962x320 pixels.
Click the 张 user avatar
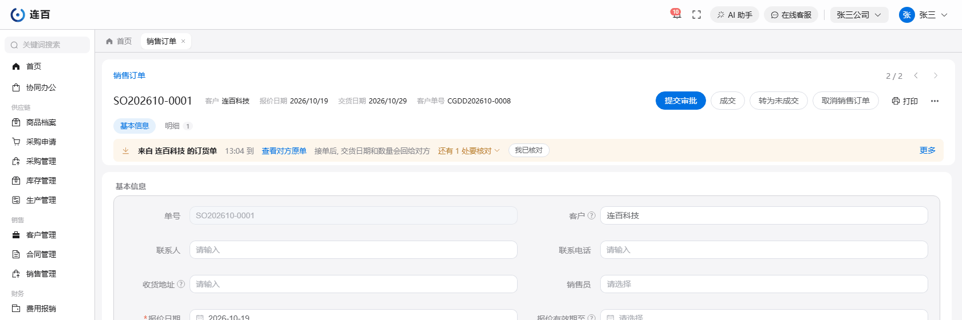(x=906, y=15)
